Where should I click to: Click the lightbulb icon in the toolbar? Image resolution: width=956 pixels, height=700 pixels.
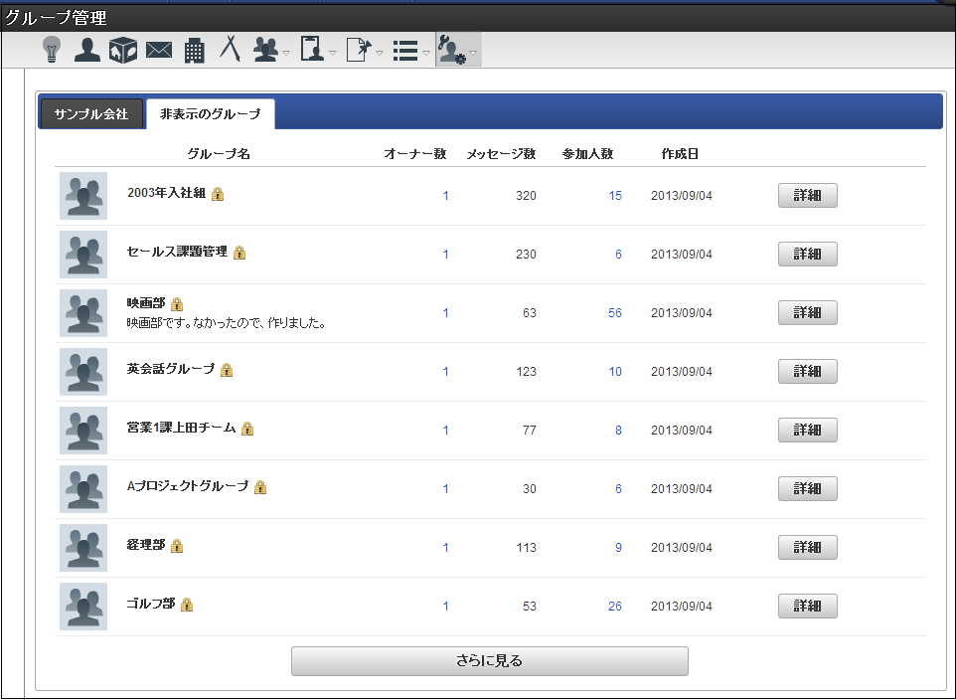tap(52, 50)
